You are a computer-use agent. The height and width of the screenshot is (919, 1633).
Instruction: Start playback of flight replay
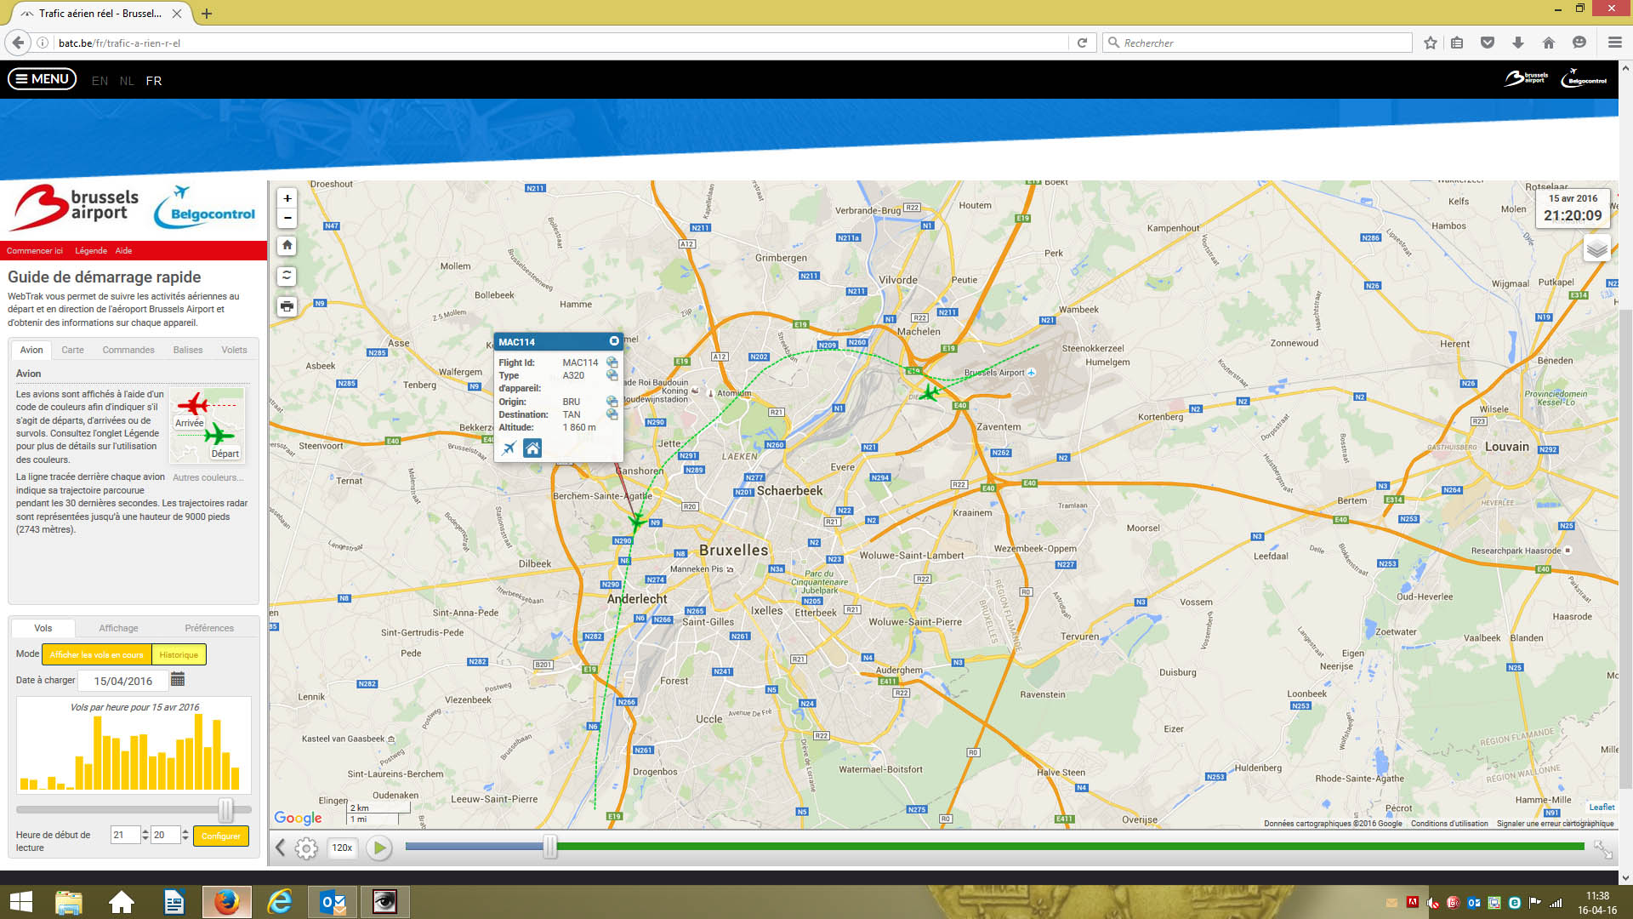coord(380,848)
